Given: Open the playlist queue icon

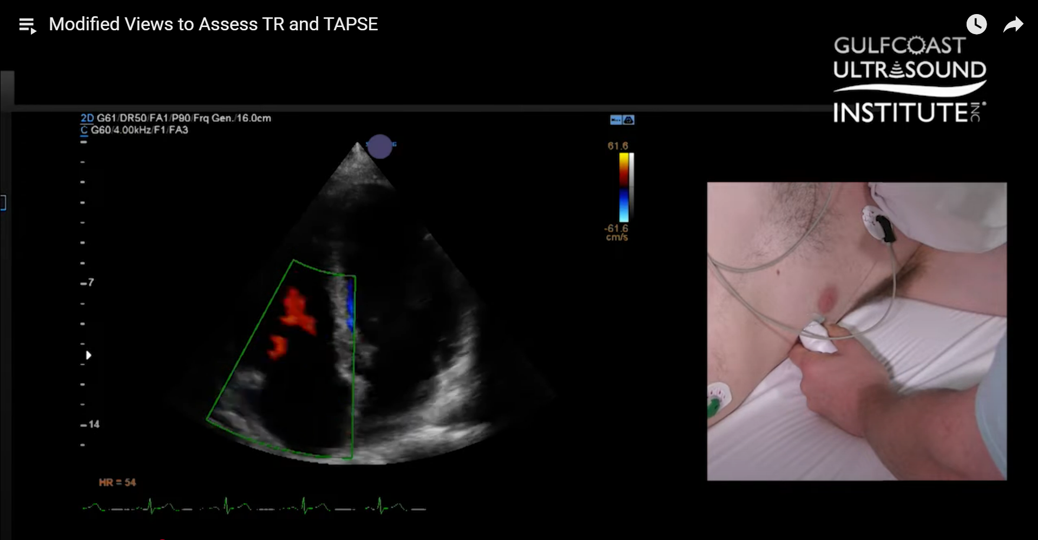Looking at the screenshot, I should pos(27,25).
